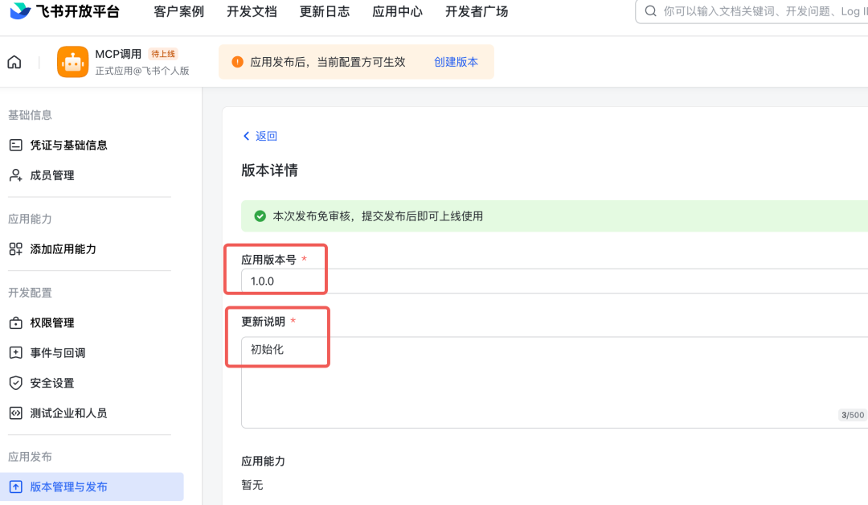Open the 开发文档 top menu
Viewport: 868px width, 505px height.
[252, 12]
